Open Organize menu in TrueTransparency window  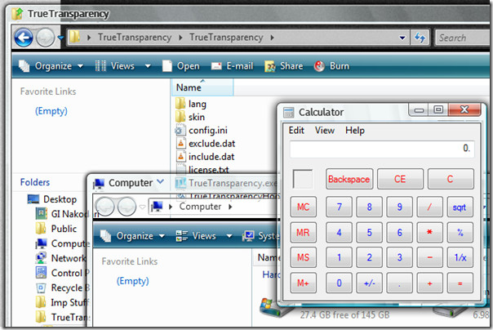[x=51, y=66]
